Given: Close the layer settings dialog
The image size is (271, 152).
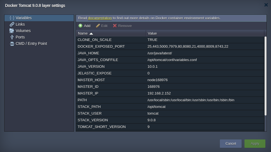Looking at the screenshot, I should point(266,5).
